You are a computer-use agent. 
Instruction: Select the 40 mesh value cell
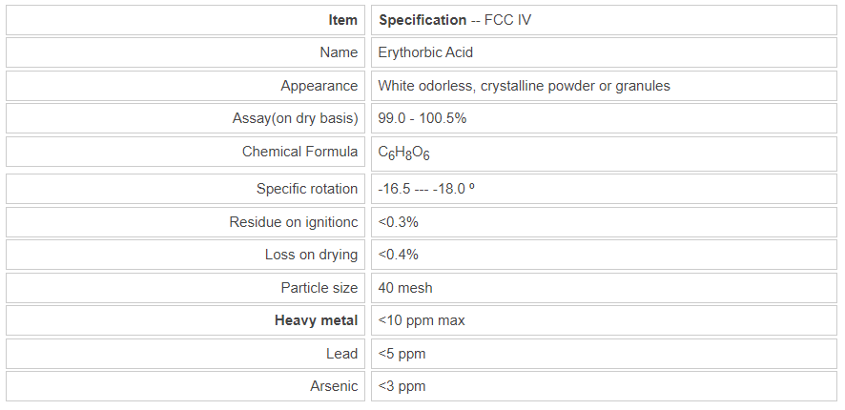point(405,288)
